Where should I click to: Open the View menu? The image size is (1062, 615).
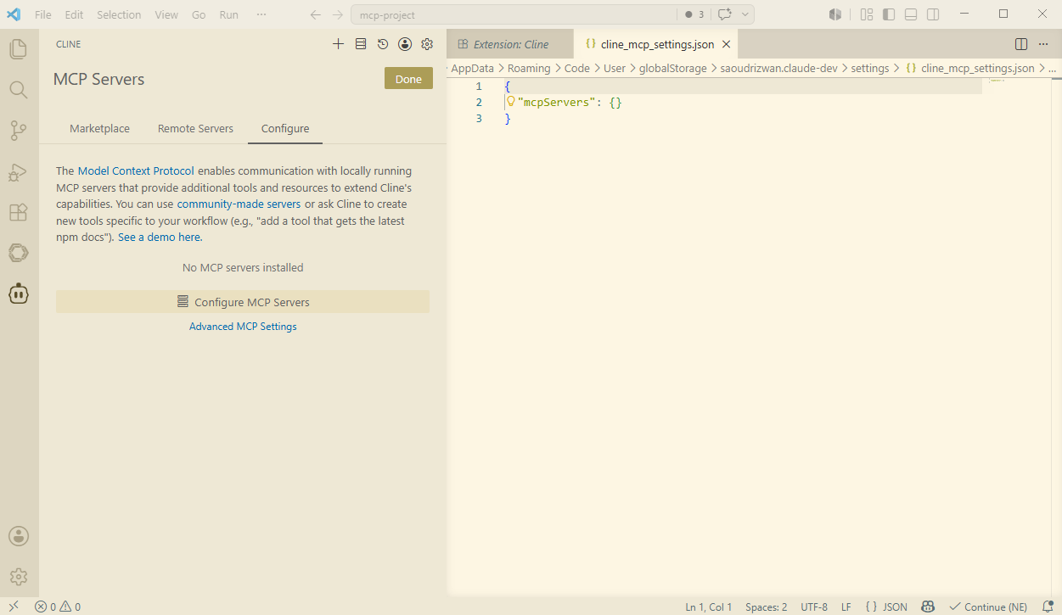pyautogui.click(x=166, y=14)
